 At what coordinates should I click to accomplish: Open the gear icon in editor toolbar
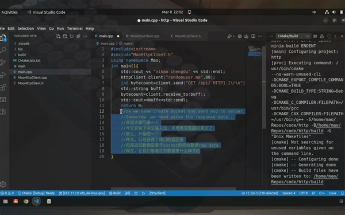[x=240, y=36]
